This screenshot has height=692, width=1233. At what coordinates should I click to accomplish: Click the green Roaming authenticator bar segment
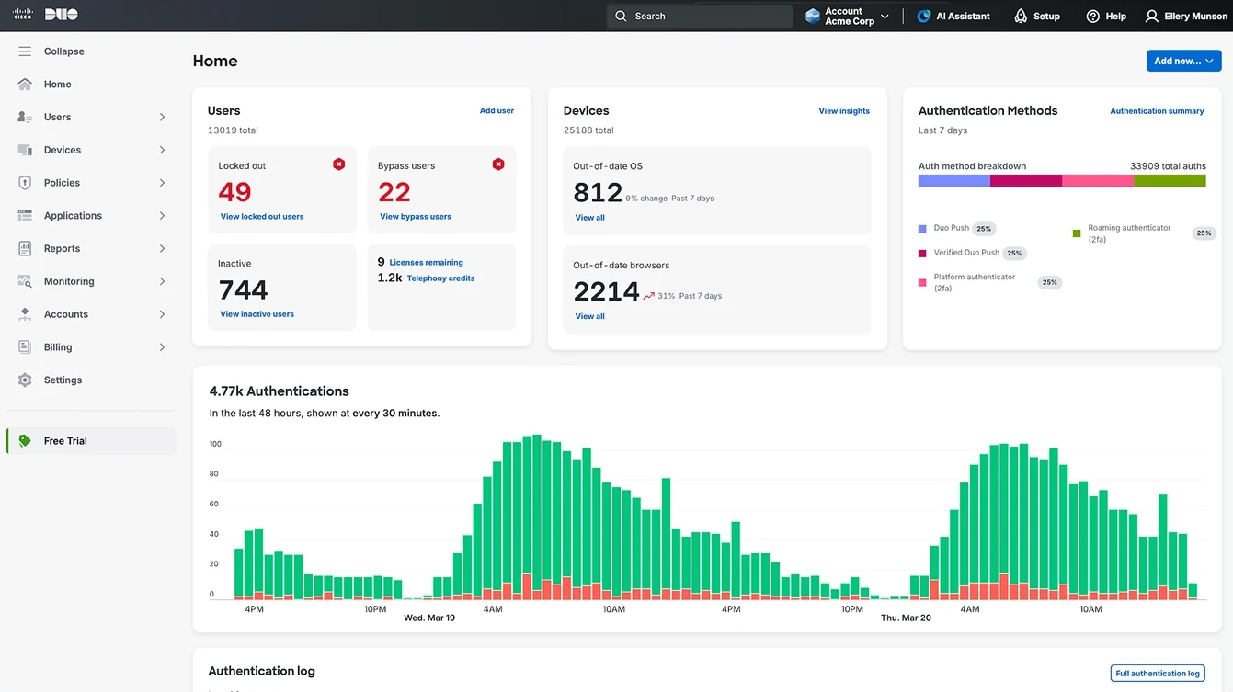[1170, 181]
